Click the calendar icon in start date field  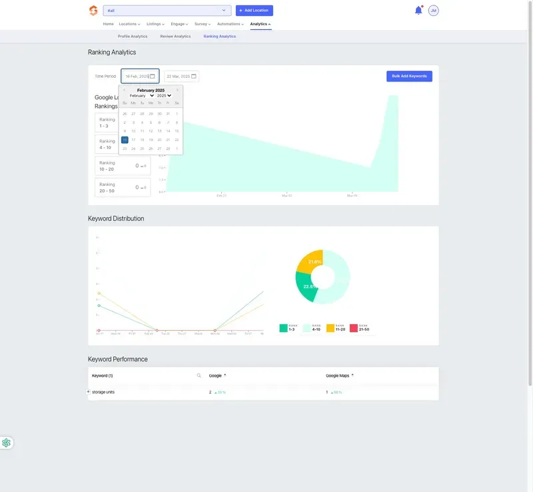click(x=153, y=76)
